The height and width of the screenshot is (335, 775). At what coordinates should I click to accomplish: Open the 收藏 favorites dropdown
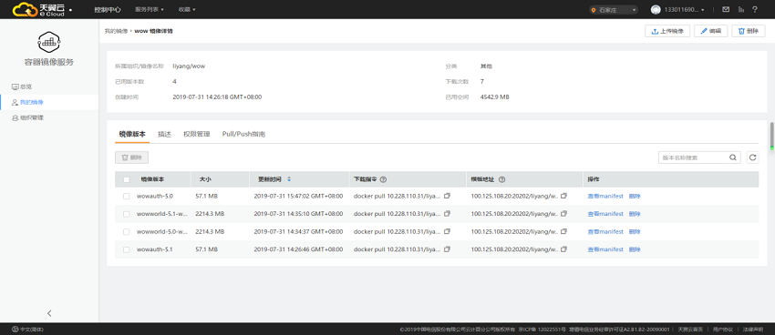click(187, 9)
